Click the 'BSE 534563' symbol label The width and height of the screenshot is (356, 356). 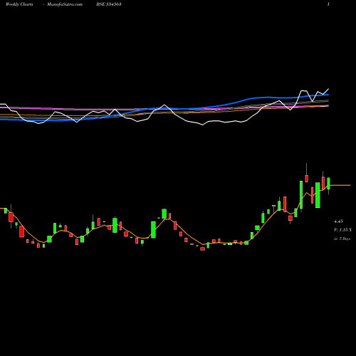click(109, 4)
